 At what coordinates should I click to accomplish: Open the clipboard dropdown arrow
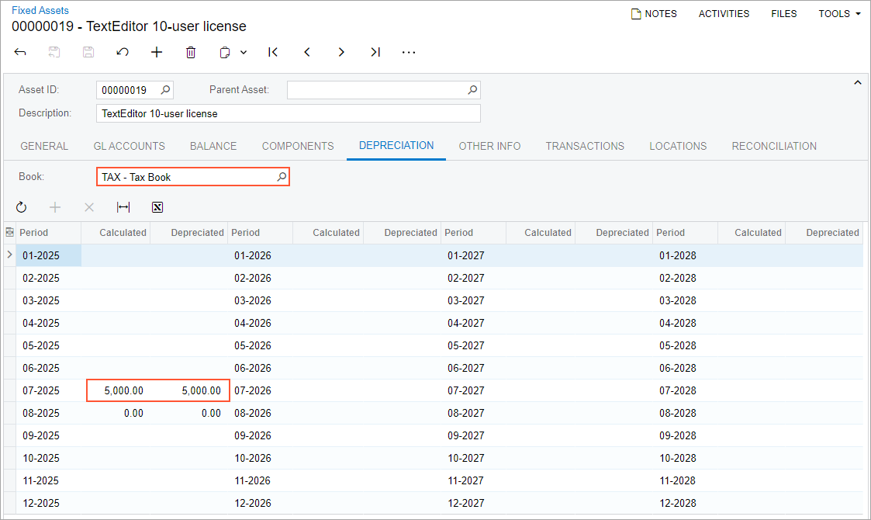pos(244,52)
